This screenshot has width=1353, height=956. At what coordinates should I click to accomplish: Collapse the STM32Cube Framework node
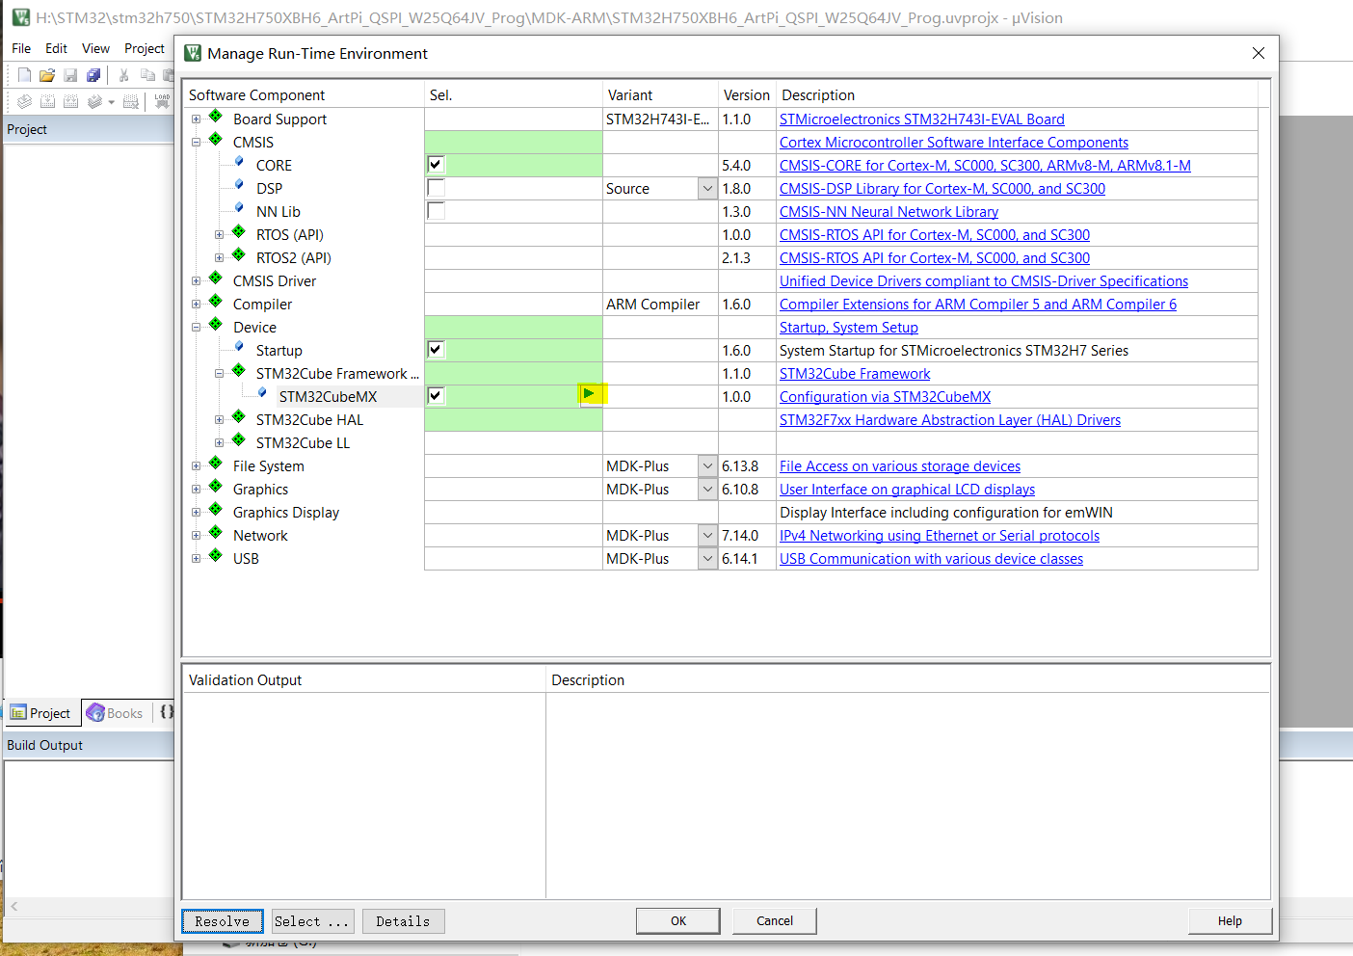point(220,374)
